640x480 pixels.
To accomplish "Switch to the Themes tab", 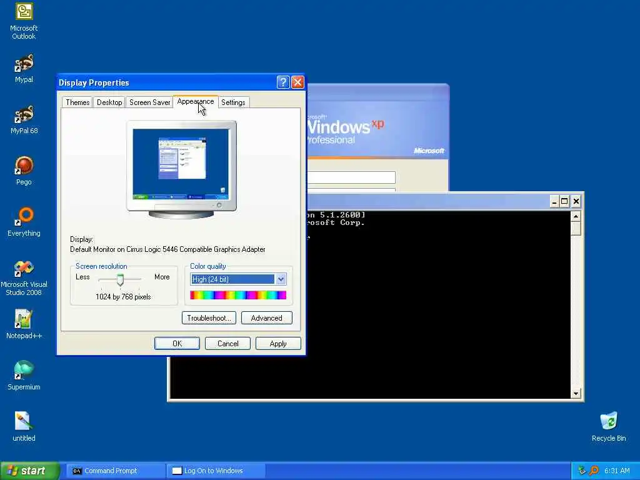I will (77, 102).
